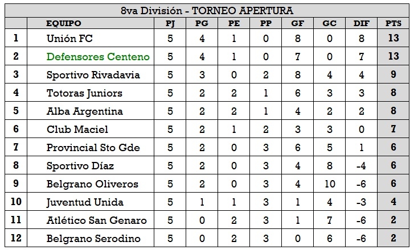Click the position number 12 cell

15,239
